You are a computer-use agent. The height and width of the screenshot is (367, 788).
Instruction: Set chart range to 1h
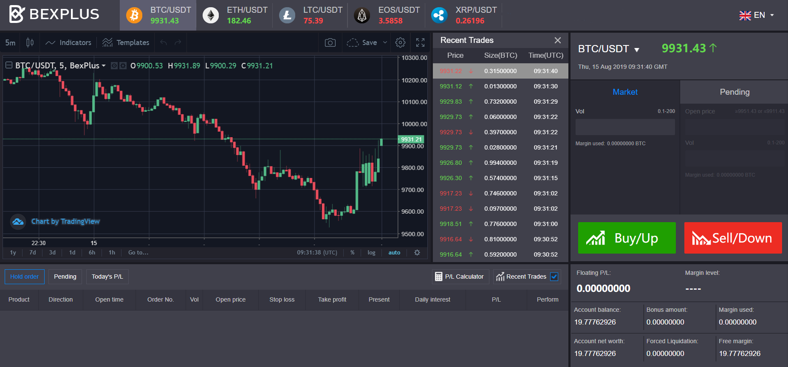click(112, 252)
